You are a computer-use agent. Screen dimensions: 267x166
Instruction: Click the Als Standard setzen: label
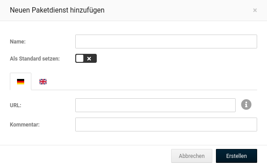click(x=35, y=58)
